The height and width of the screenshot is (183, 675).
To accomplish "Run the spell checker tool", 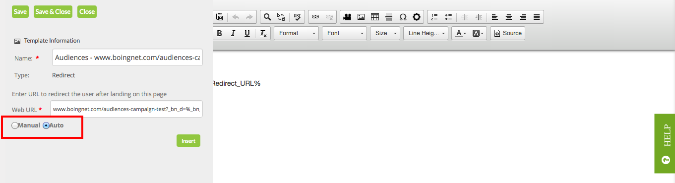I will click(297, 17).
